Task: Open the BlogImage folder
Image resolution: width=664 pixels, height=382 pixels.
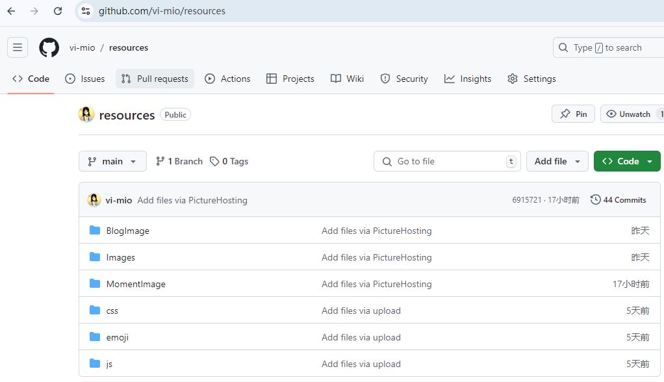Action: coord(127,231)
